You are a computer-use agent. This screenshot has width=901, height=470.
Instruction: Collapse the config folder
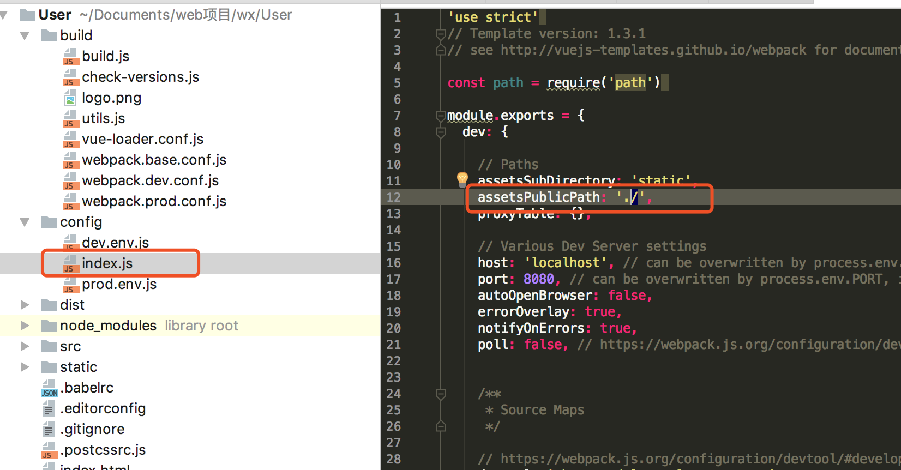tap(25, 222)
